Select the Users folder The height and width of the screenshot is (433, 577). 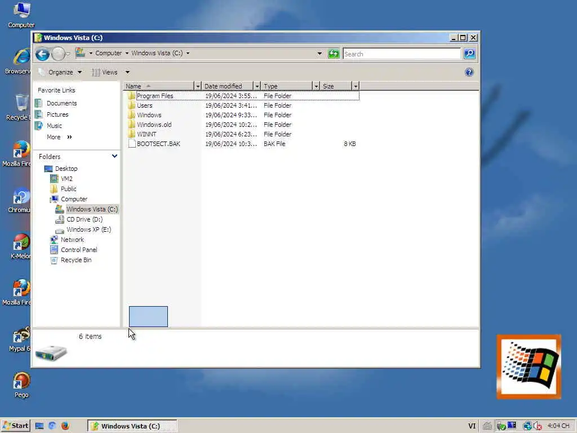pos(145,105)
